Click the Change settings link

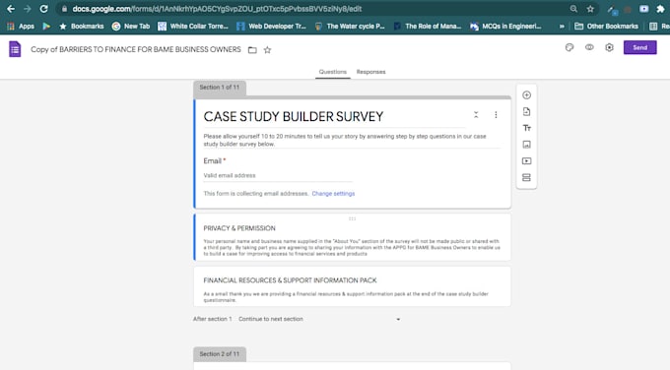point(333,193)
